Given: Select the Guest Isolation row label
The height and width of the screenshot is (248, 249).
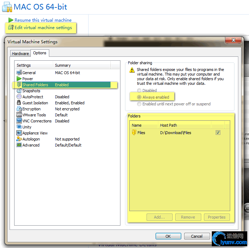Looking at the screenshot, I should click(35, 103).
